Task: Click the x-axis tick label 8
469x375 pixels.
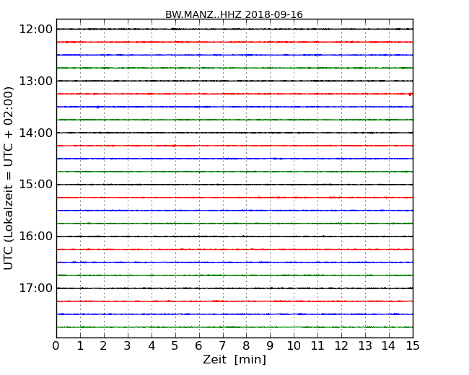Action: tap(246, 346)
